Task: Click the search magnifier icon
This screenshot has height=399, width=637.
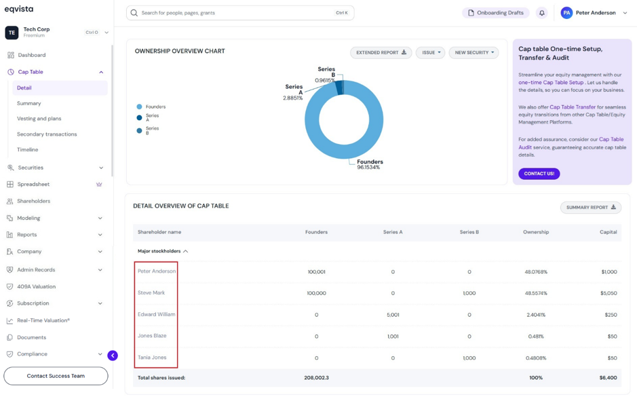Action: coord(134,13)
